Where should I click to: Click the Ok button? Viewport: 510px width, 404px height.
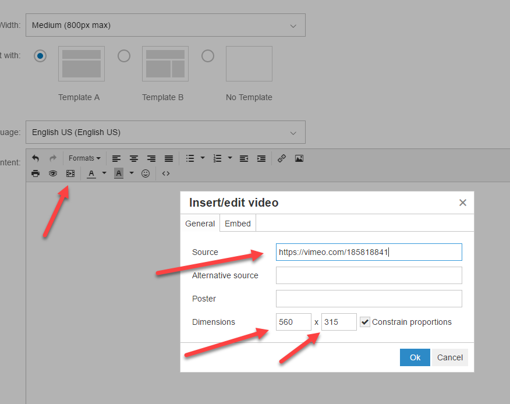point(415,357)
